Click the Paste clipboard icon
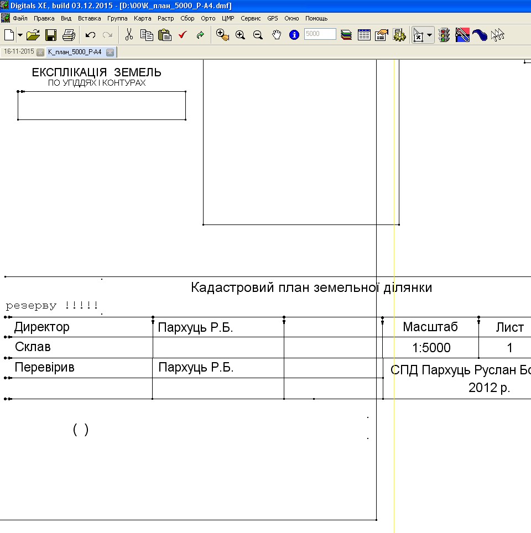Viewport: 531px width, 533px height. tap(165, 35)
